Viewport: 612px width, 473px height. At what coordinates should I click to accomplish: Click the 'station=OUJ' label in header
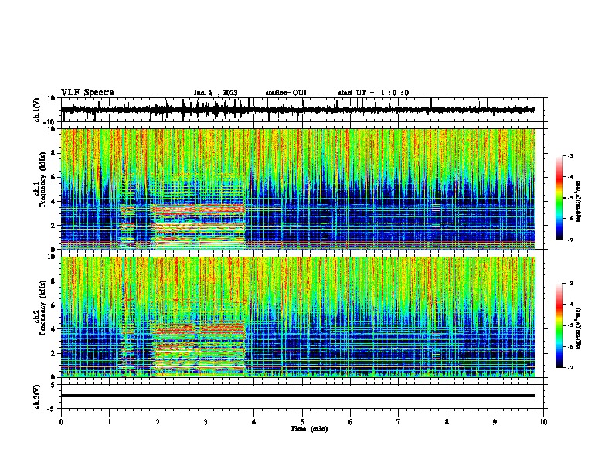[286, 93]
